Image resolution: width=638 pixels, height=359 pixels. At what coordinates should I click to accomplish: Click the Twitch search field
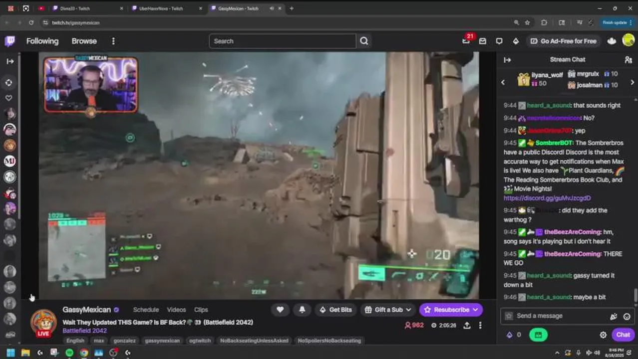283,41
